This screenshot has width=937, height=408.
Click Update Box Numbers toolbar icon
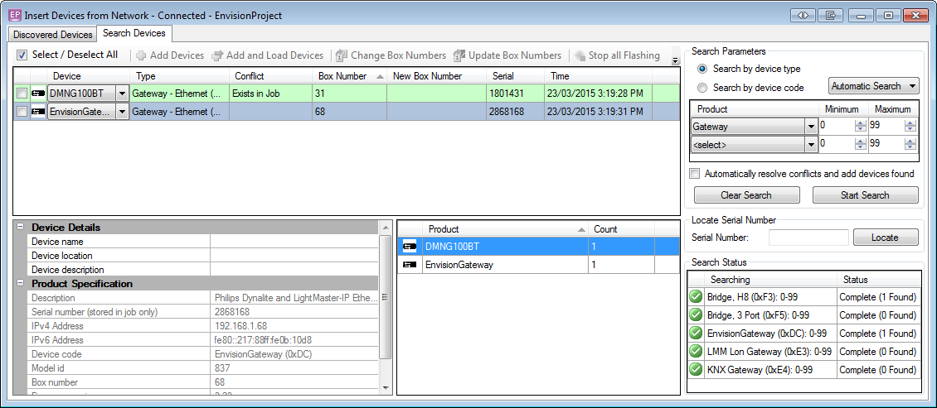pyautogui.click(x=459, y=55)
